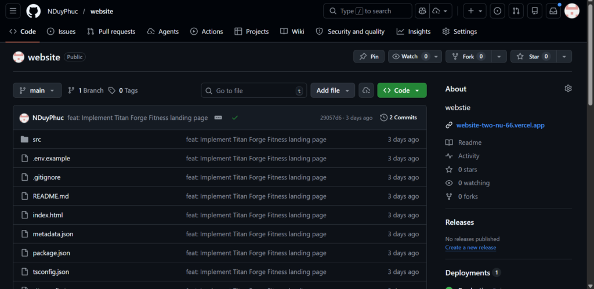Open the issues icon in header
Image resolution: width=594 pixels, height=289 pixels.
click(497, 11)
